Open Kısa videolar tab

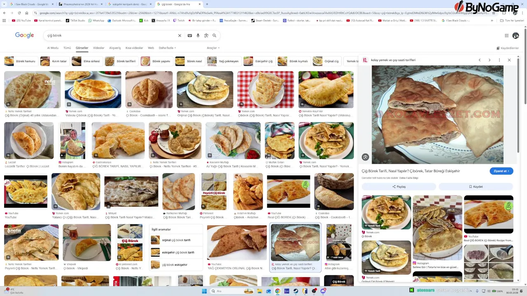[134, 48]
